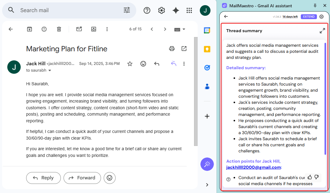Viewport: 330px width, 193px height.
Task: Open the input tools keyboard dropdown
Action: click(x=180, y=29)
